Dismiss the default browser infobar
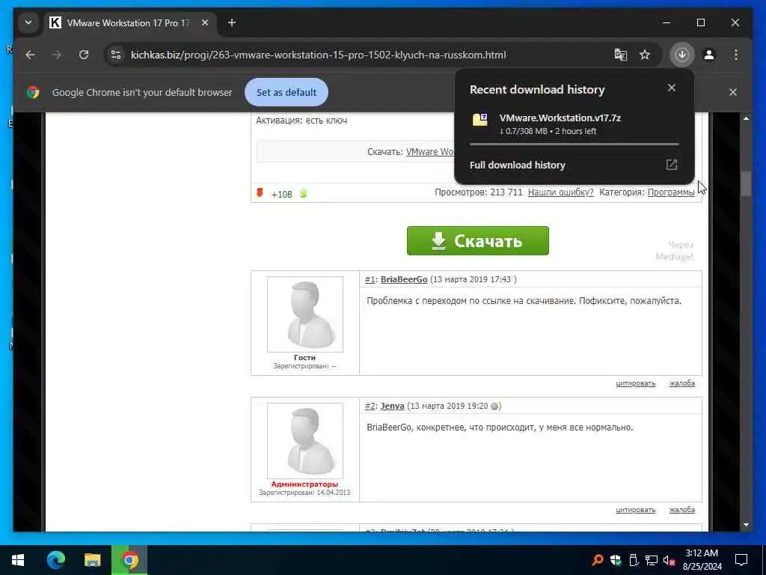 pos(733,92)
